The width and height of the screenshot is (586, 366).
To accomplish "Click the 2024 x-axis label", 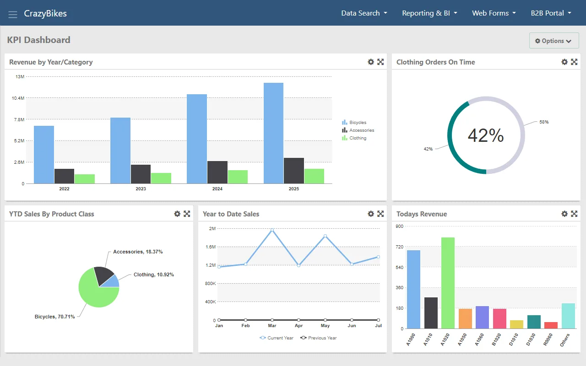I will point(217,188).
